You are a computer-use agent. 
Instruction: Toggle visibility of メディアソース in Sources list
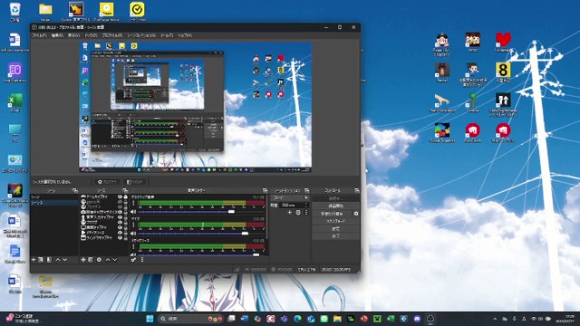[x=120, y=233]
